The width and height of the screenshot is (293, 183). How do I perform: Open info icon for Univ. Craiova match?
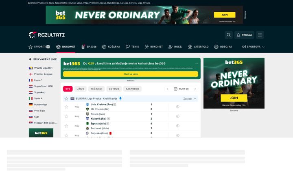(178, 107)
